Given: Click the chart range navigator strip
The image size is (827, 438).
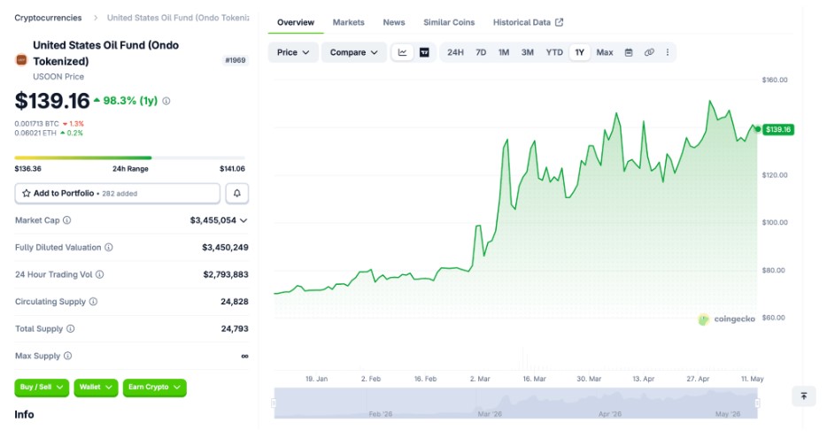Looking at the screenshot, I should click(x=516, y=403).
